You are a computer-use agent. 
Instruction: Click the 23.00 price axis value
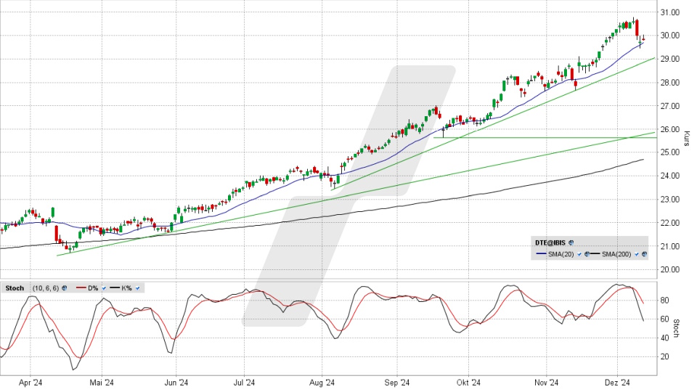[x=670, y=200]
